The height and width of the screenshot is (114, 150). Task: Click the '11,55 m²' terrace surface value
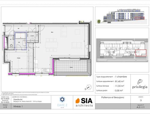120,86
